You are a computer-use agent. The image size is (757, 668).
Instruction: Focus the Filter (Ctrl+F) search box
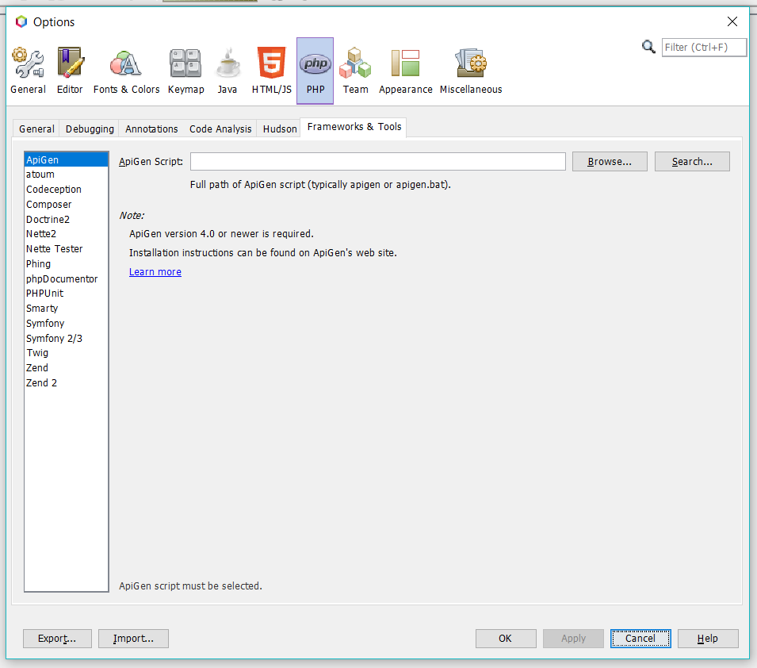point(704,48)
